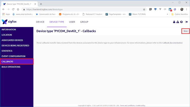Go back with browser back arrow
Viewport: 190px width, 107px height.
point(4,9)
